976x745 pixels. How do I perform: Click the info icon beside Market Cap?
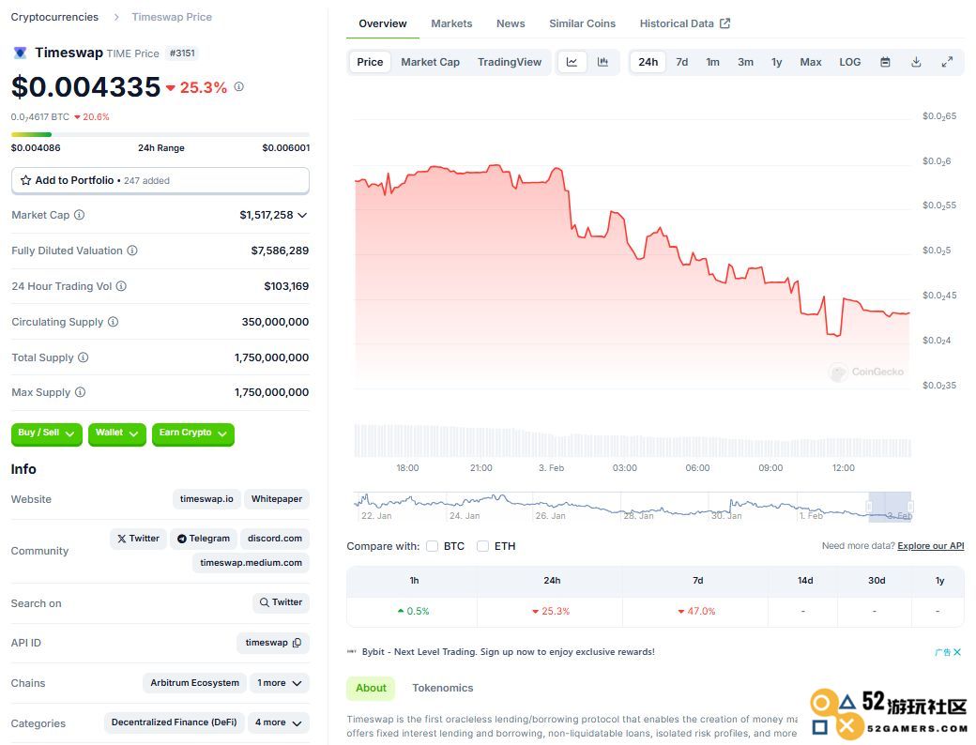[x=79, y=215]
